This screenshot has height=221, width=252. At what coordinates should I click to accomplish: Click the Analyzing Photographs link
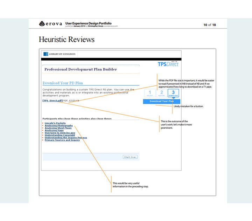tap(58, 126)
